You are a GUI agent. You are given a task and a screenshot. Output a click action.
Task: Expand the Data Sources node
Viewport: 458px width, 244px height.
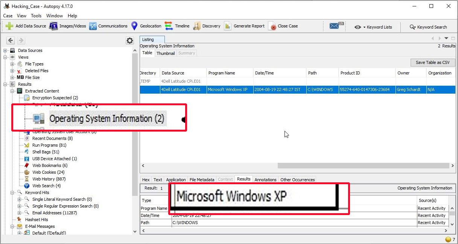[5, 50]
